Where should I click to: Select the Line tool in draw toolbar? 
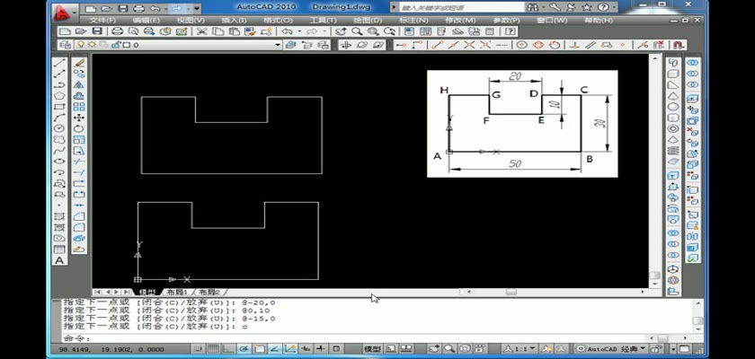pos(59,64)
